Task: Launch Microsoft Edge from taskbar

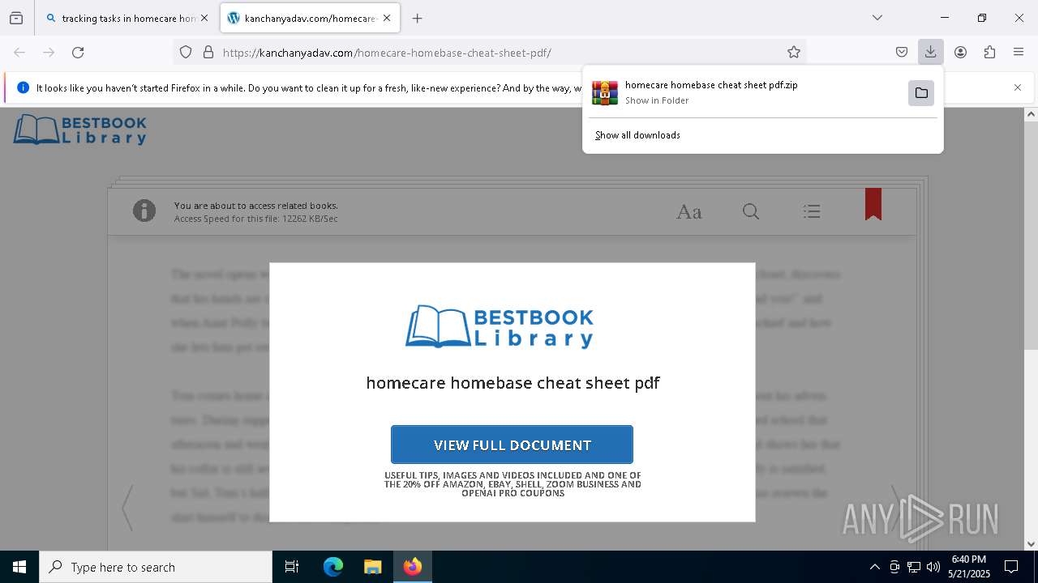Action: 333,567
